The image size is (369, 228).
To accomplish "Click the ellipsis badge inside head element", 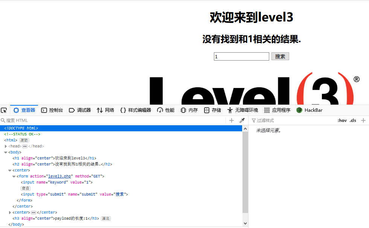I will (25, 146).
